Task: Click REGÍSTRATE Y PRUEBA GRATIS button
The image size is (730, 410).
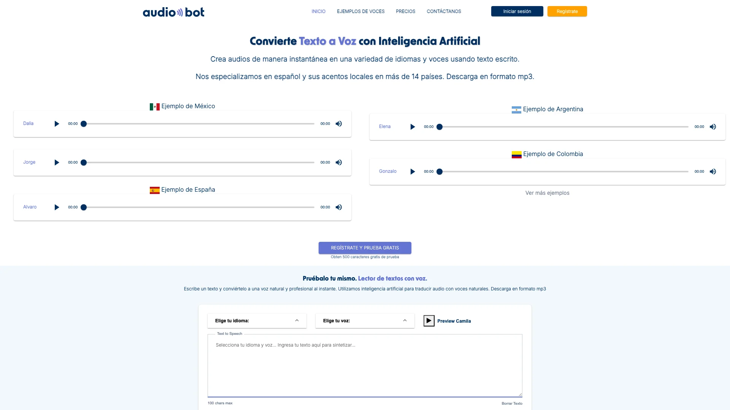Action: coord(365,247)
